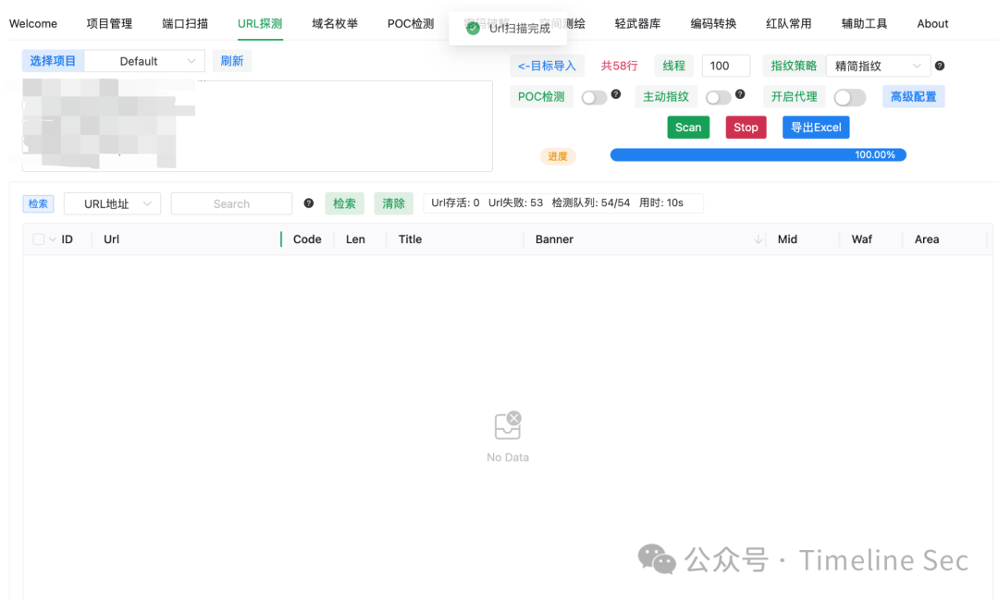This screenshot has height=600, width=999.
Task: Click the Banner column header
Action: (554, 239)
